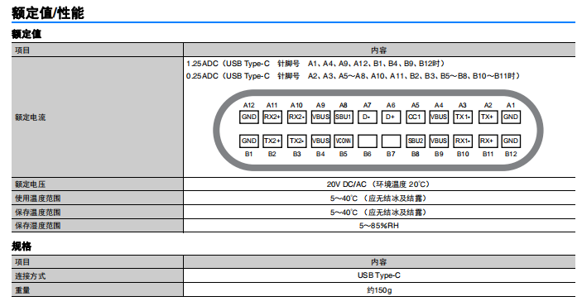The image size is (582, 306).
Task: Click the 约150g weight value
Action: coord(379,290)
